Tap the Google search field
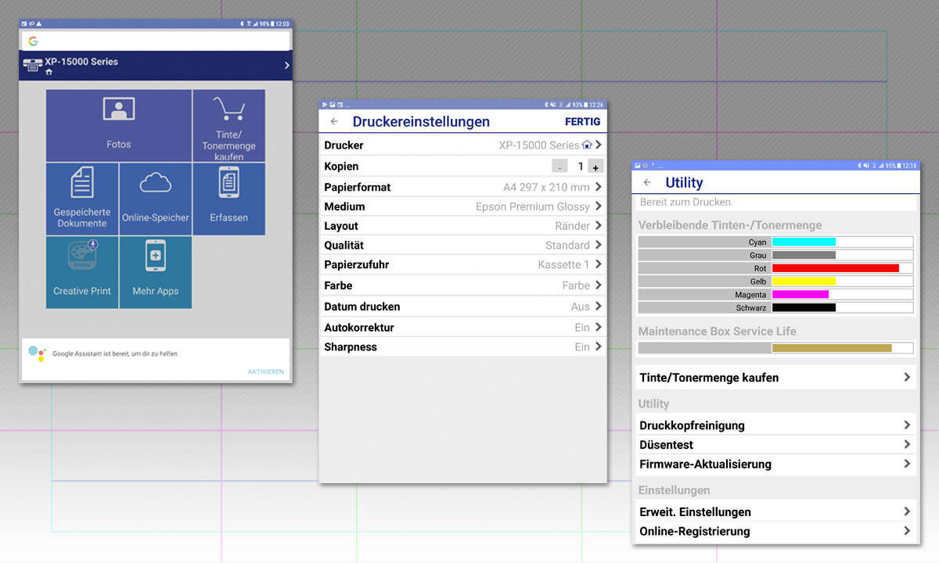Image resolution: width=939 pixels, height=563 pixels. point(156,41)
